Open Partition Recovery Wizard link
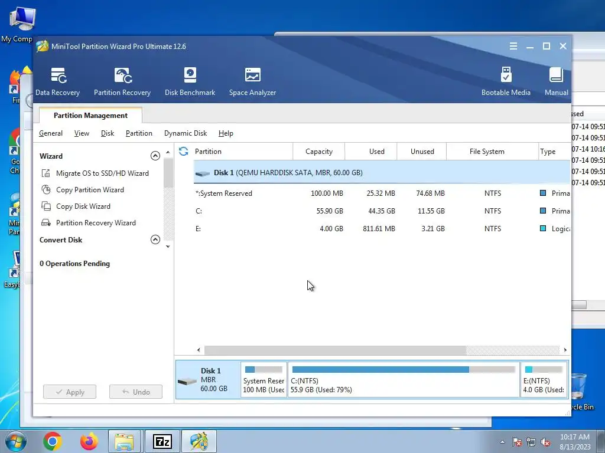 pos(96,222)
